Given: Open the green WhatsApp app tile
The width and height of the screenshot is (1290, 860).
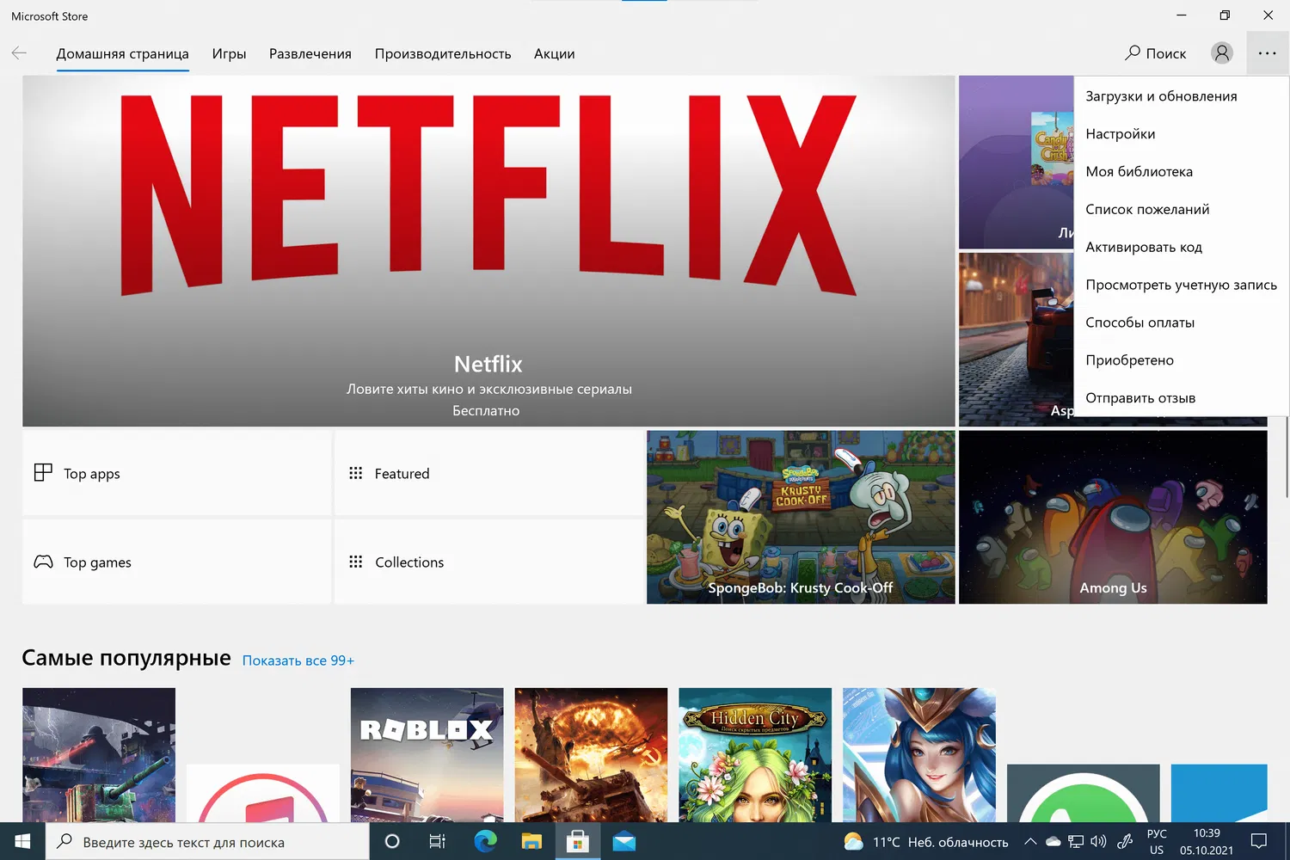Looking at the screenshot, I should coord(1084,793).
